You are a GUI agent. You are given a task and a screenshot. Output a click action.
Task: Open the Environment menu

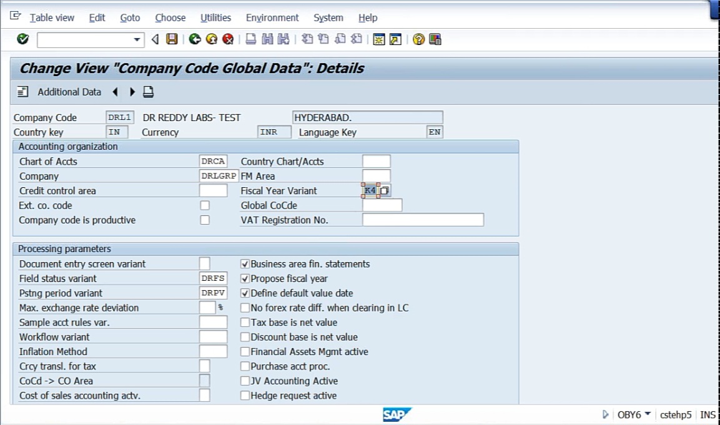(272, 17)
